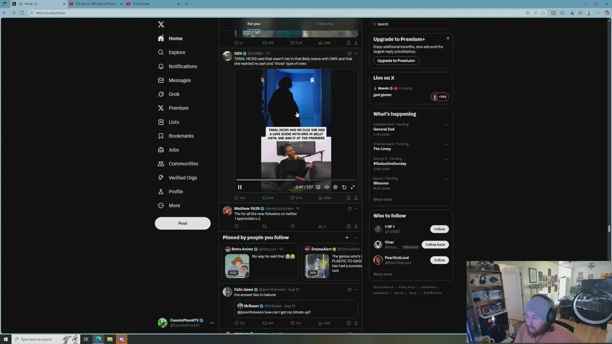Open Jobs in the sidebar
612x344 pixels.
168,150
